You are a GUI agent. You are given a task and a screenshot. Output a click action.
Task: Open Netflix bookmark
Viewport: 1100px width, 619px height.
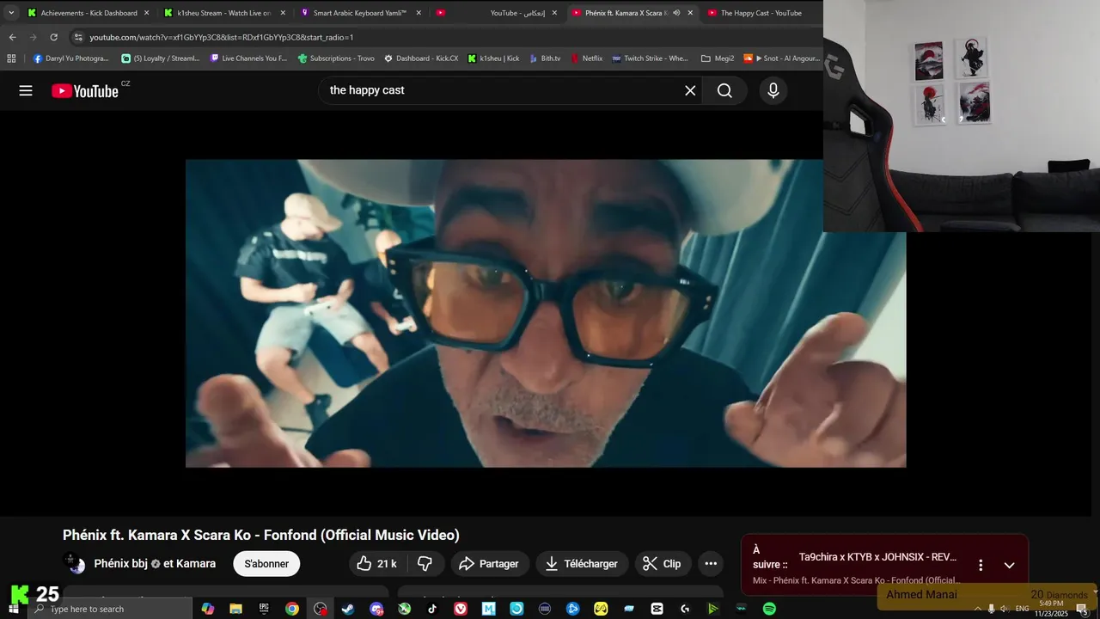[x=586, y=58]
